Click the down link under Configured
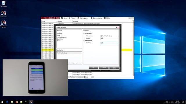The image size is (186, 104). [80, 63]
